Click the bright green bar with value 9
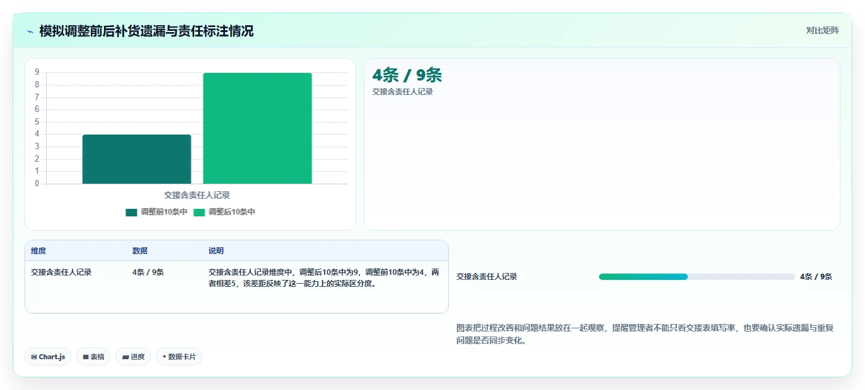This screenshot has width=865, height=390. (x=257, y=128)
